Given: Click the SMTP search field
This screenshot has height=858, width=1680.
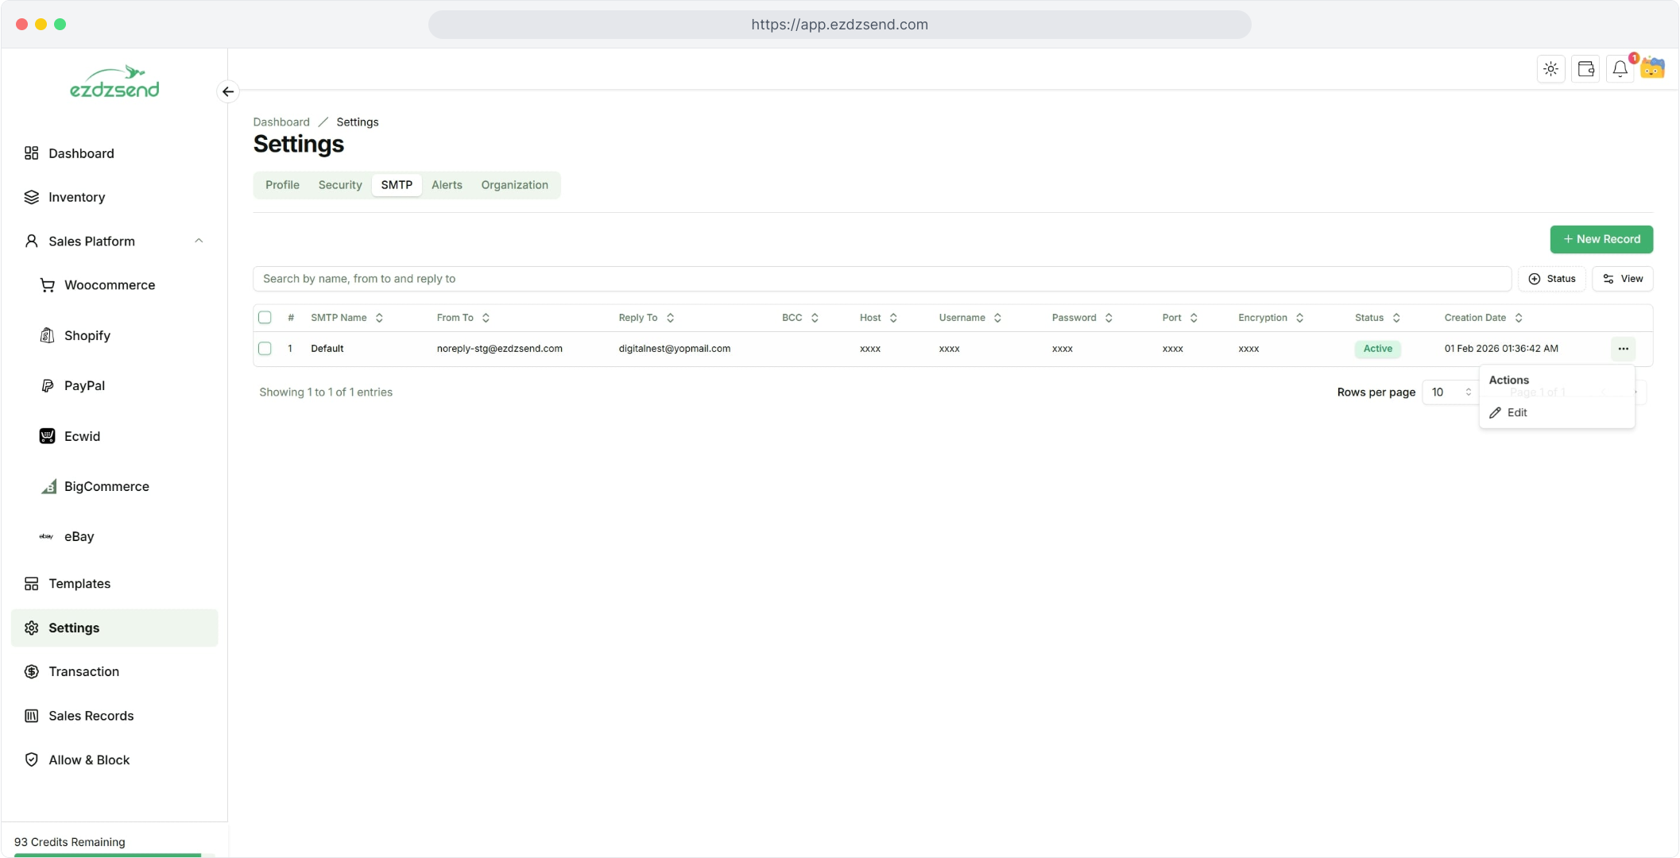Looking at the screenshot, I should pos(881,279).
